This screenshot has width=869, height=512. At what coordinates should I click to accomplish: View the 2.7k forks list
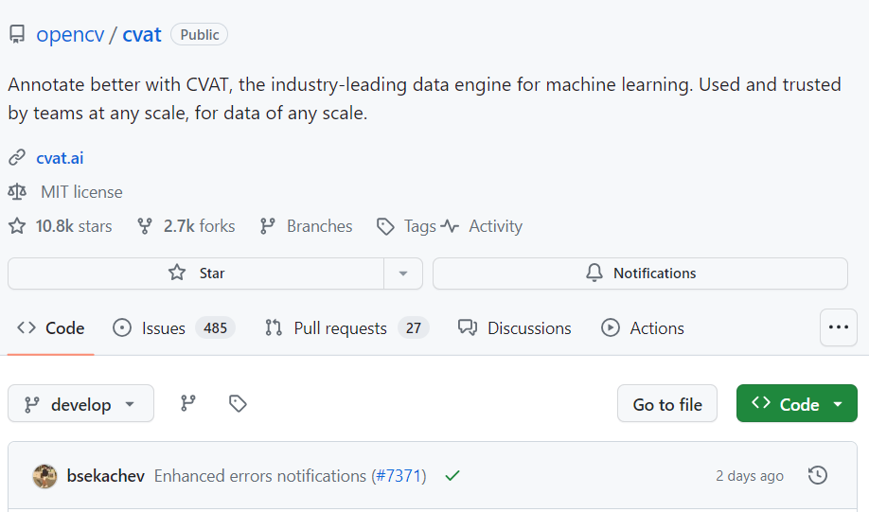[199, 226]
